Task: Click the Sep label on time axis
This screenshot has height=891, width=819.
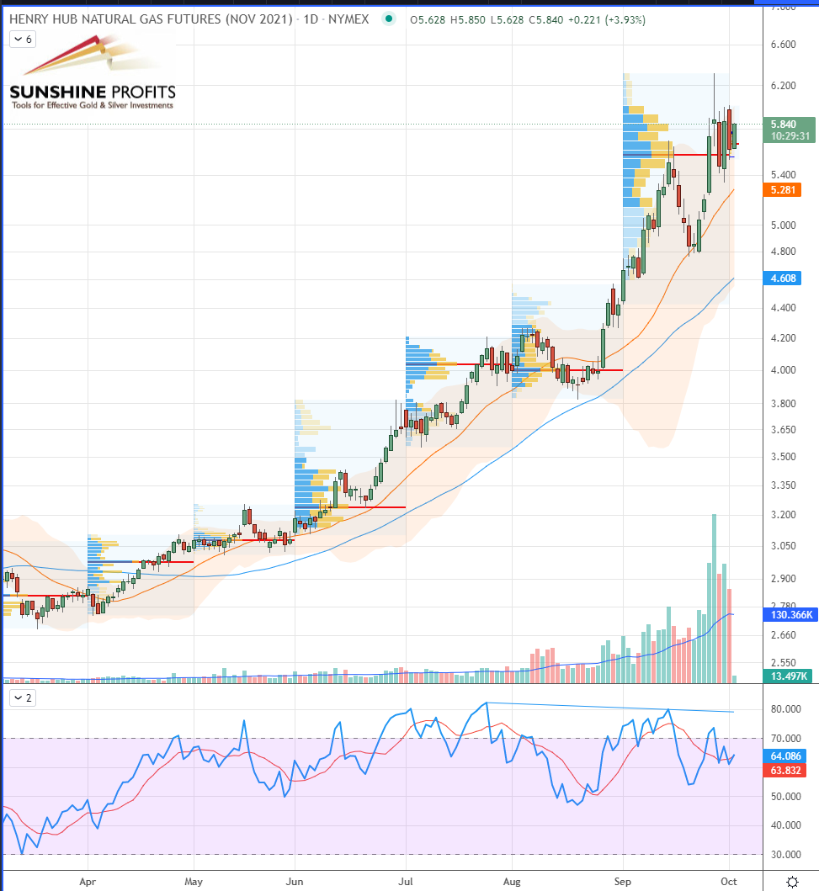Action: coord(623,882)
